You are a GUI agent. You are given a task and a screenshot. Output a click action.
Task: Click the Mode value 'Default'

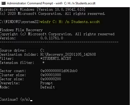[x=47, y=87]
